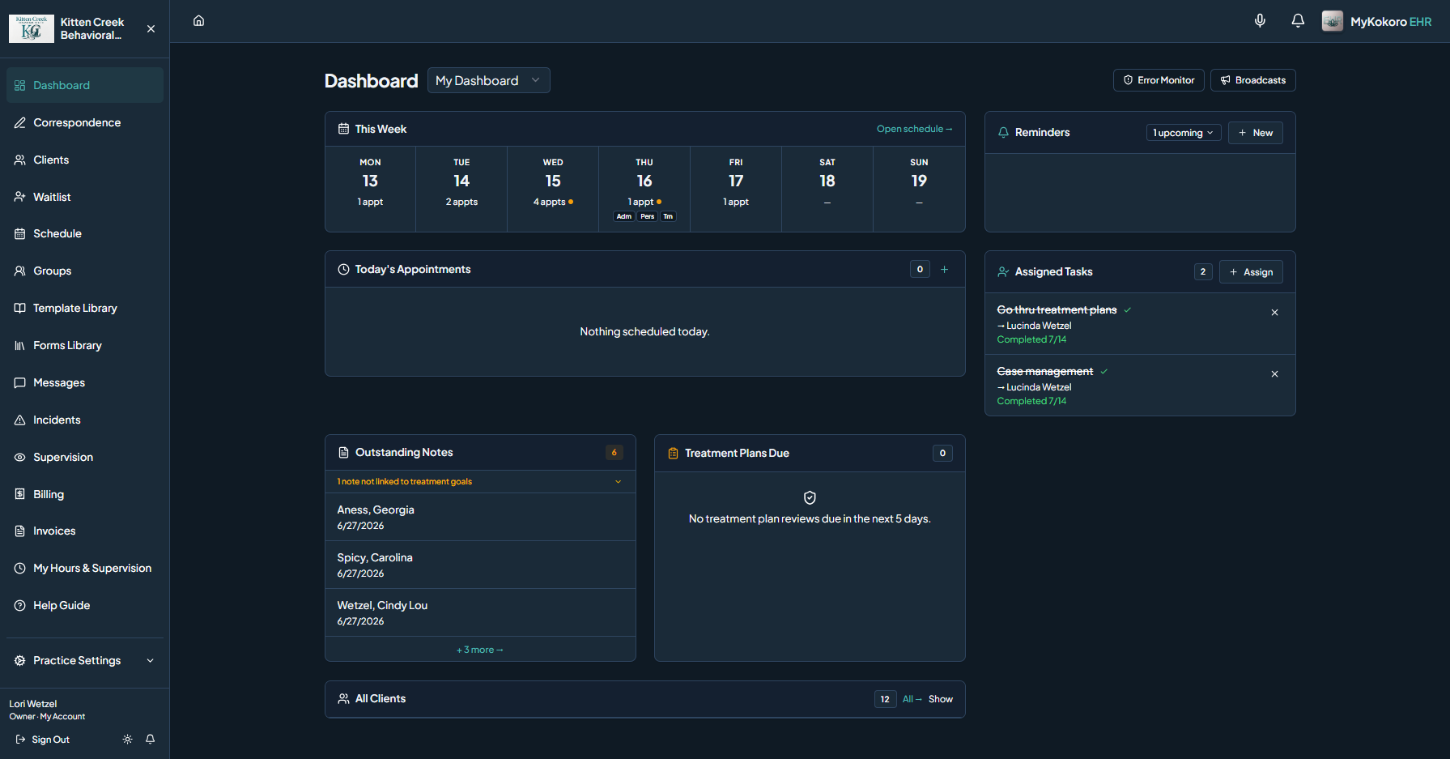Open My Account link

tap(62, 716)
